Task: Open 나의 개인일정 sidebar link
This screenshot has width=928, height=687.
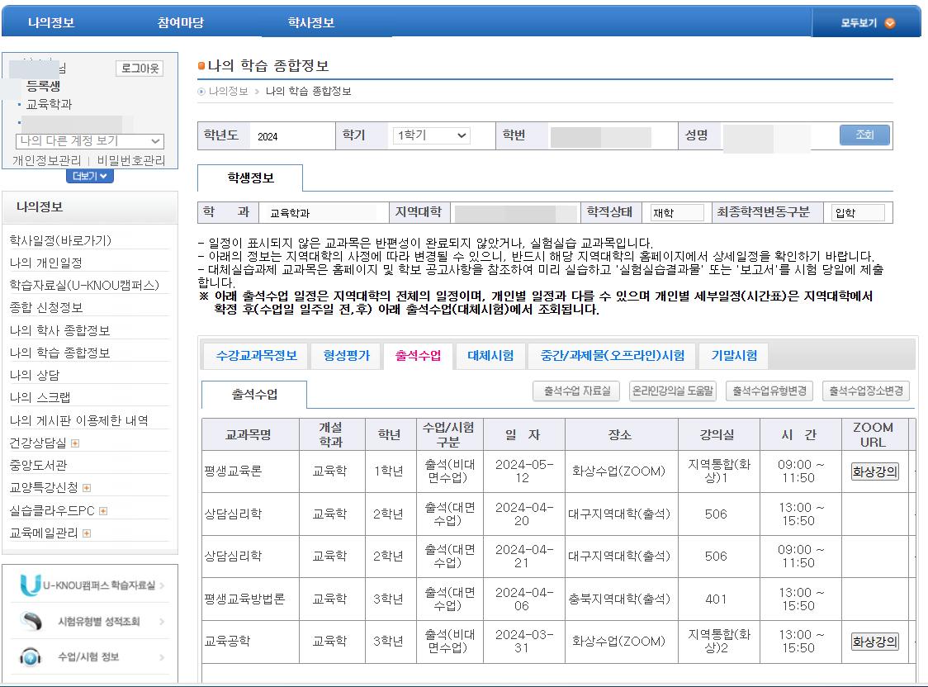Action: pos(45,263)
